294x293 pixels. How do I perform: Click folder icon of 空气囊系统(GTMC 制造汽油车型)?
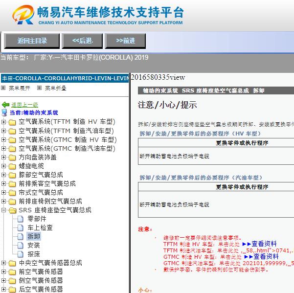tap(12, 149)
